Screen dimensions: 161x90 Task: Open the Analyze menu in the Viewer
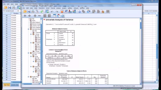click(59, 8)
